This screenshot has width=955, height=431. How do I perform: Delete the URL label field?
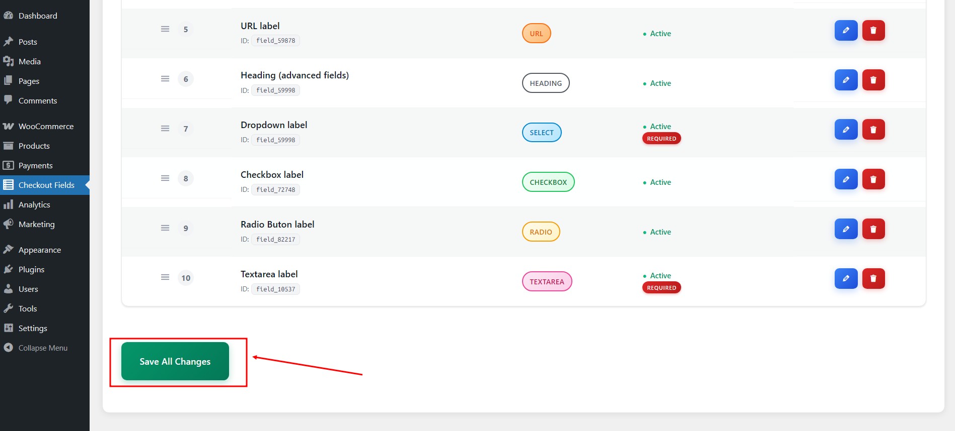point(873,30)
